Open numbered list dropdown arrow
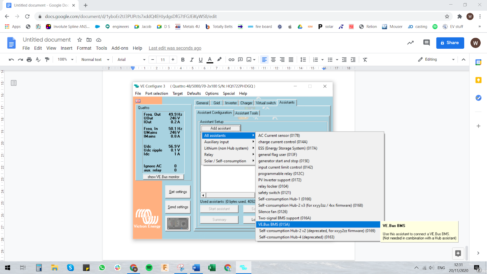The height and width of the screenshot is (274, 487). click(322, 60)
